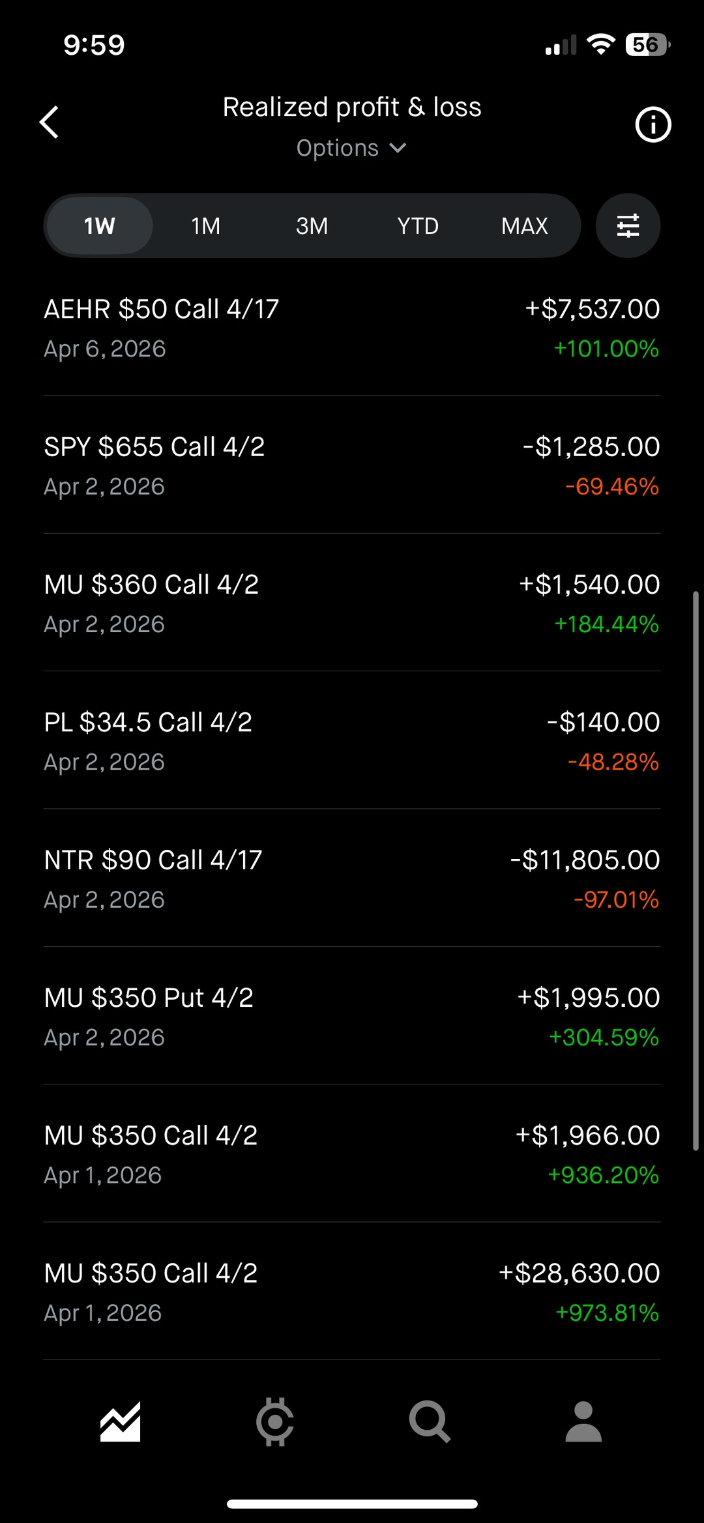Switch to the 1M time range
This screenshot has height=1523, width=704.
[x=205, y=225]
